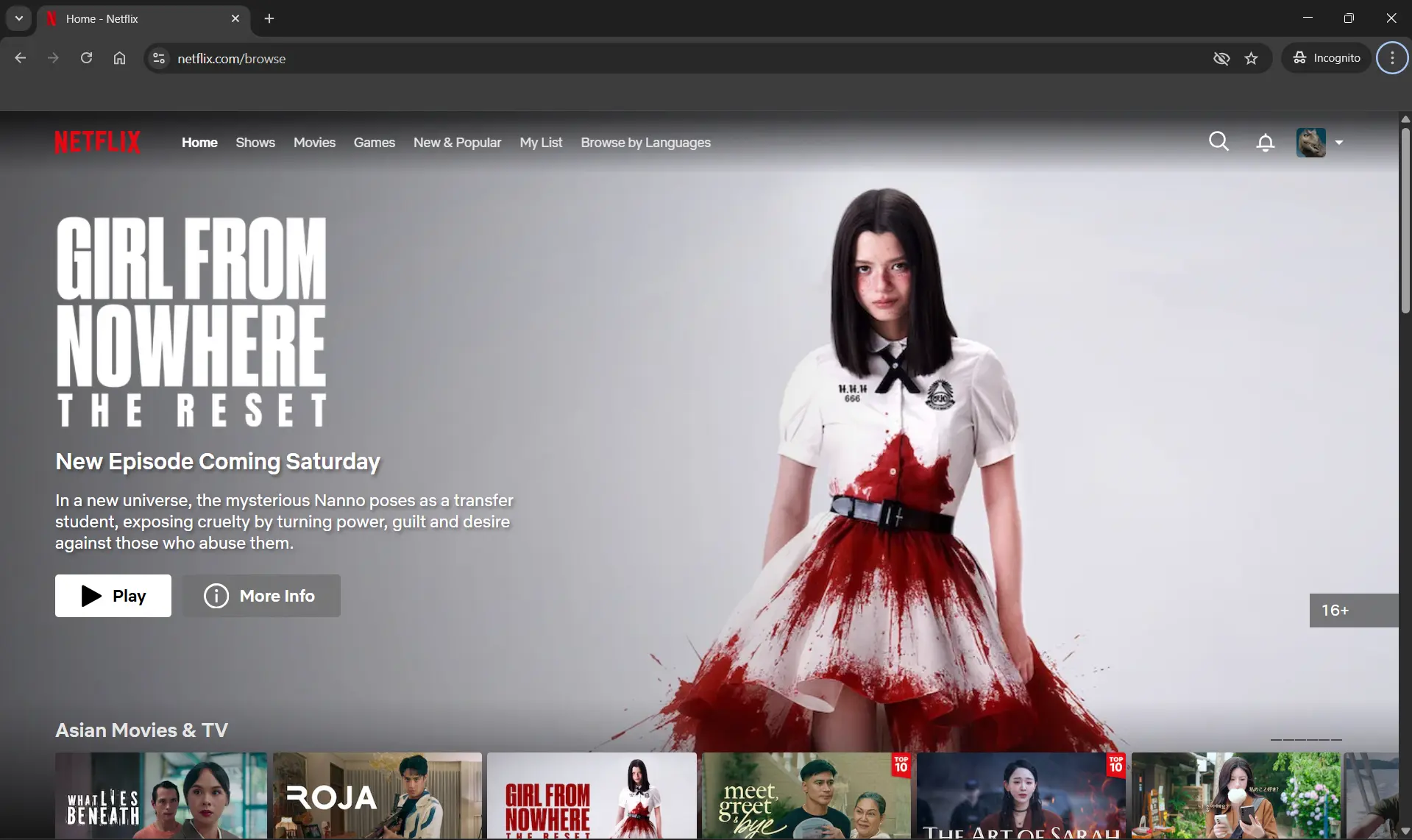Click the profile avatar picture
The width and height of the screenshot is (1412, 840).
1310,142
